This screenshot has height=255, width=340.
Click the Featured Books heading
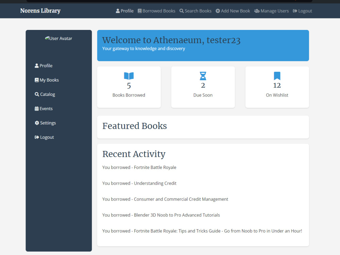pyautogui.click(x=134, y=126)
